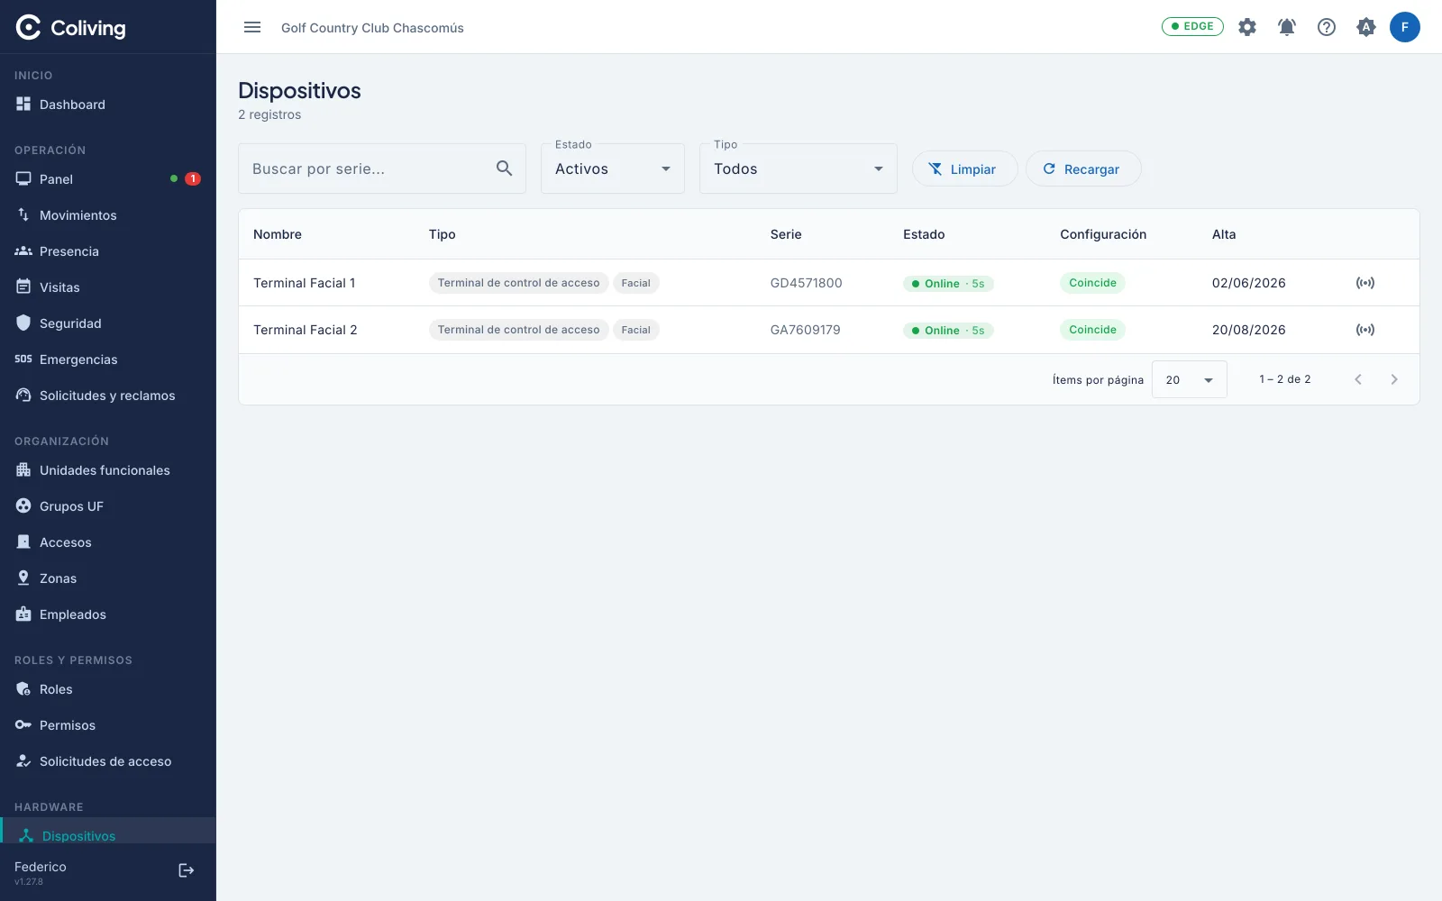
Task: Go to previous page arrow
Action: click(1358, 379)
